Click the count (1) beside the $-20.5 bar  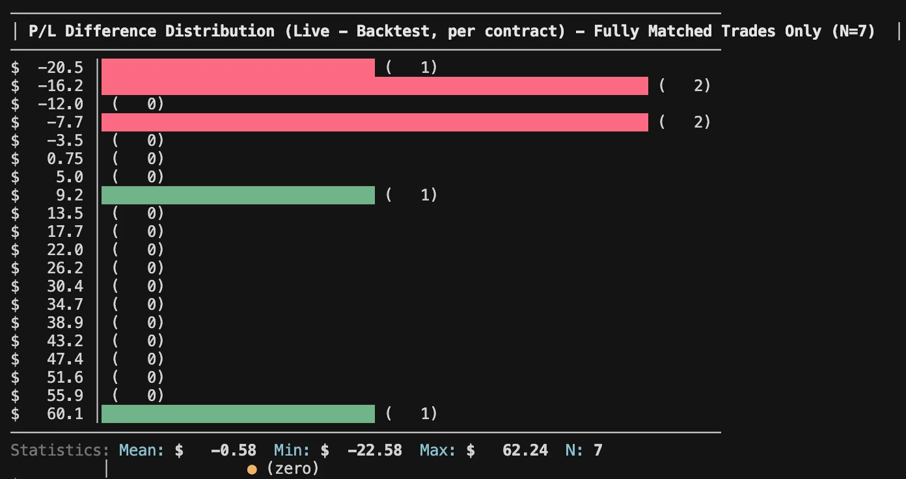pos(411,68)
